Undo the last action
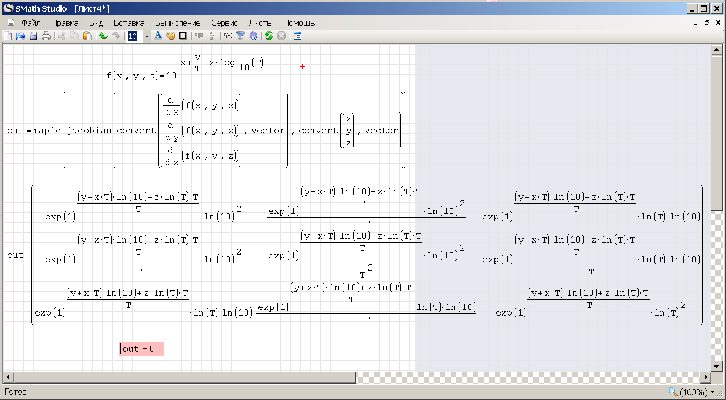The image size is (726, 400). [x=103, y=36]
